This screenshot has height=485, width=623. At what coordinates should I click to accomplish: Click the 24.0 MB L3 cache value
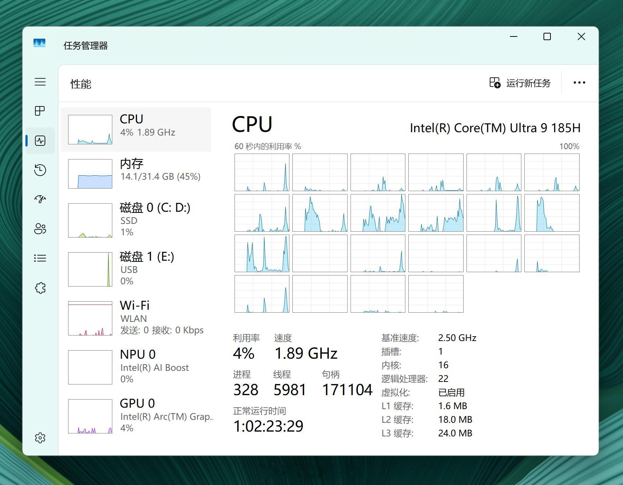(x=455, y=433)
